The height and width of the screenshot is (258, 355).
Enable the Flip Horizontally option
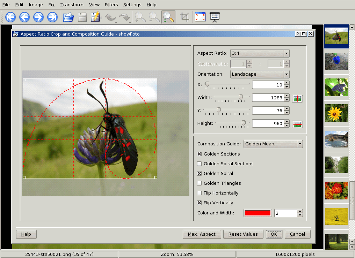[x=200, y=193]
